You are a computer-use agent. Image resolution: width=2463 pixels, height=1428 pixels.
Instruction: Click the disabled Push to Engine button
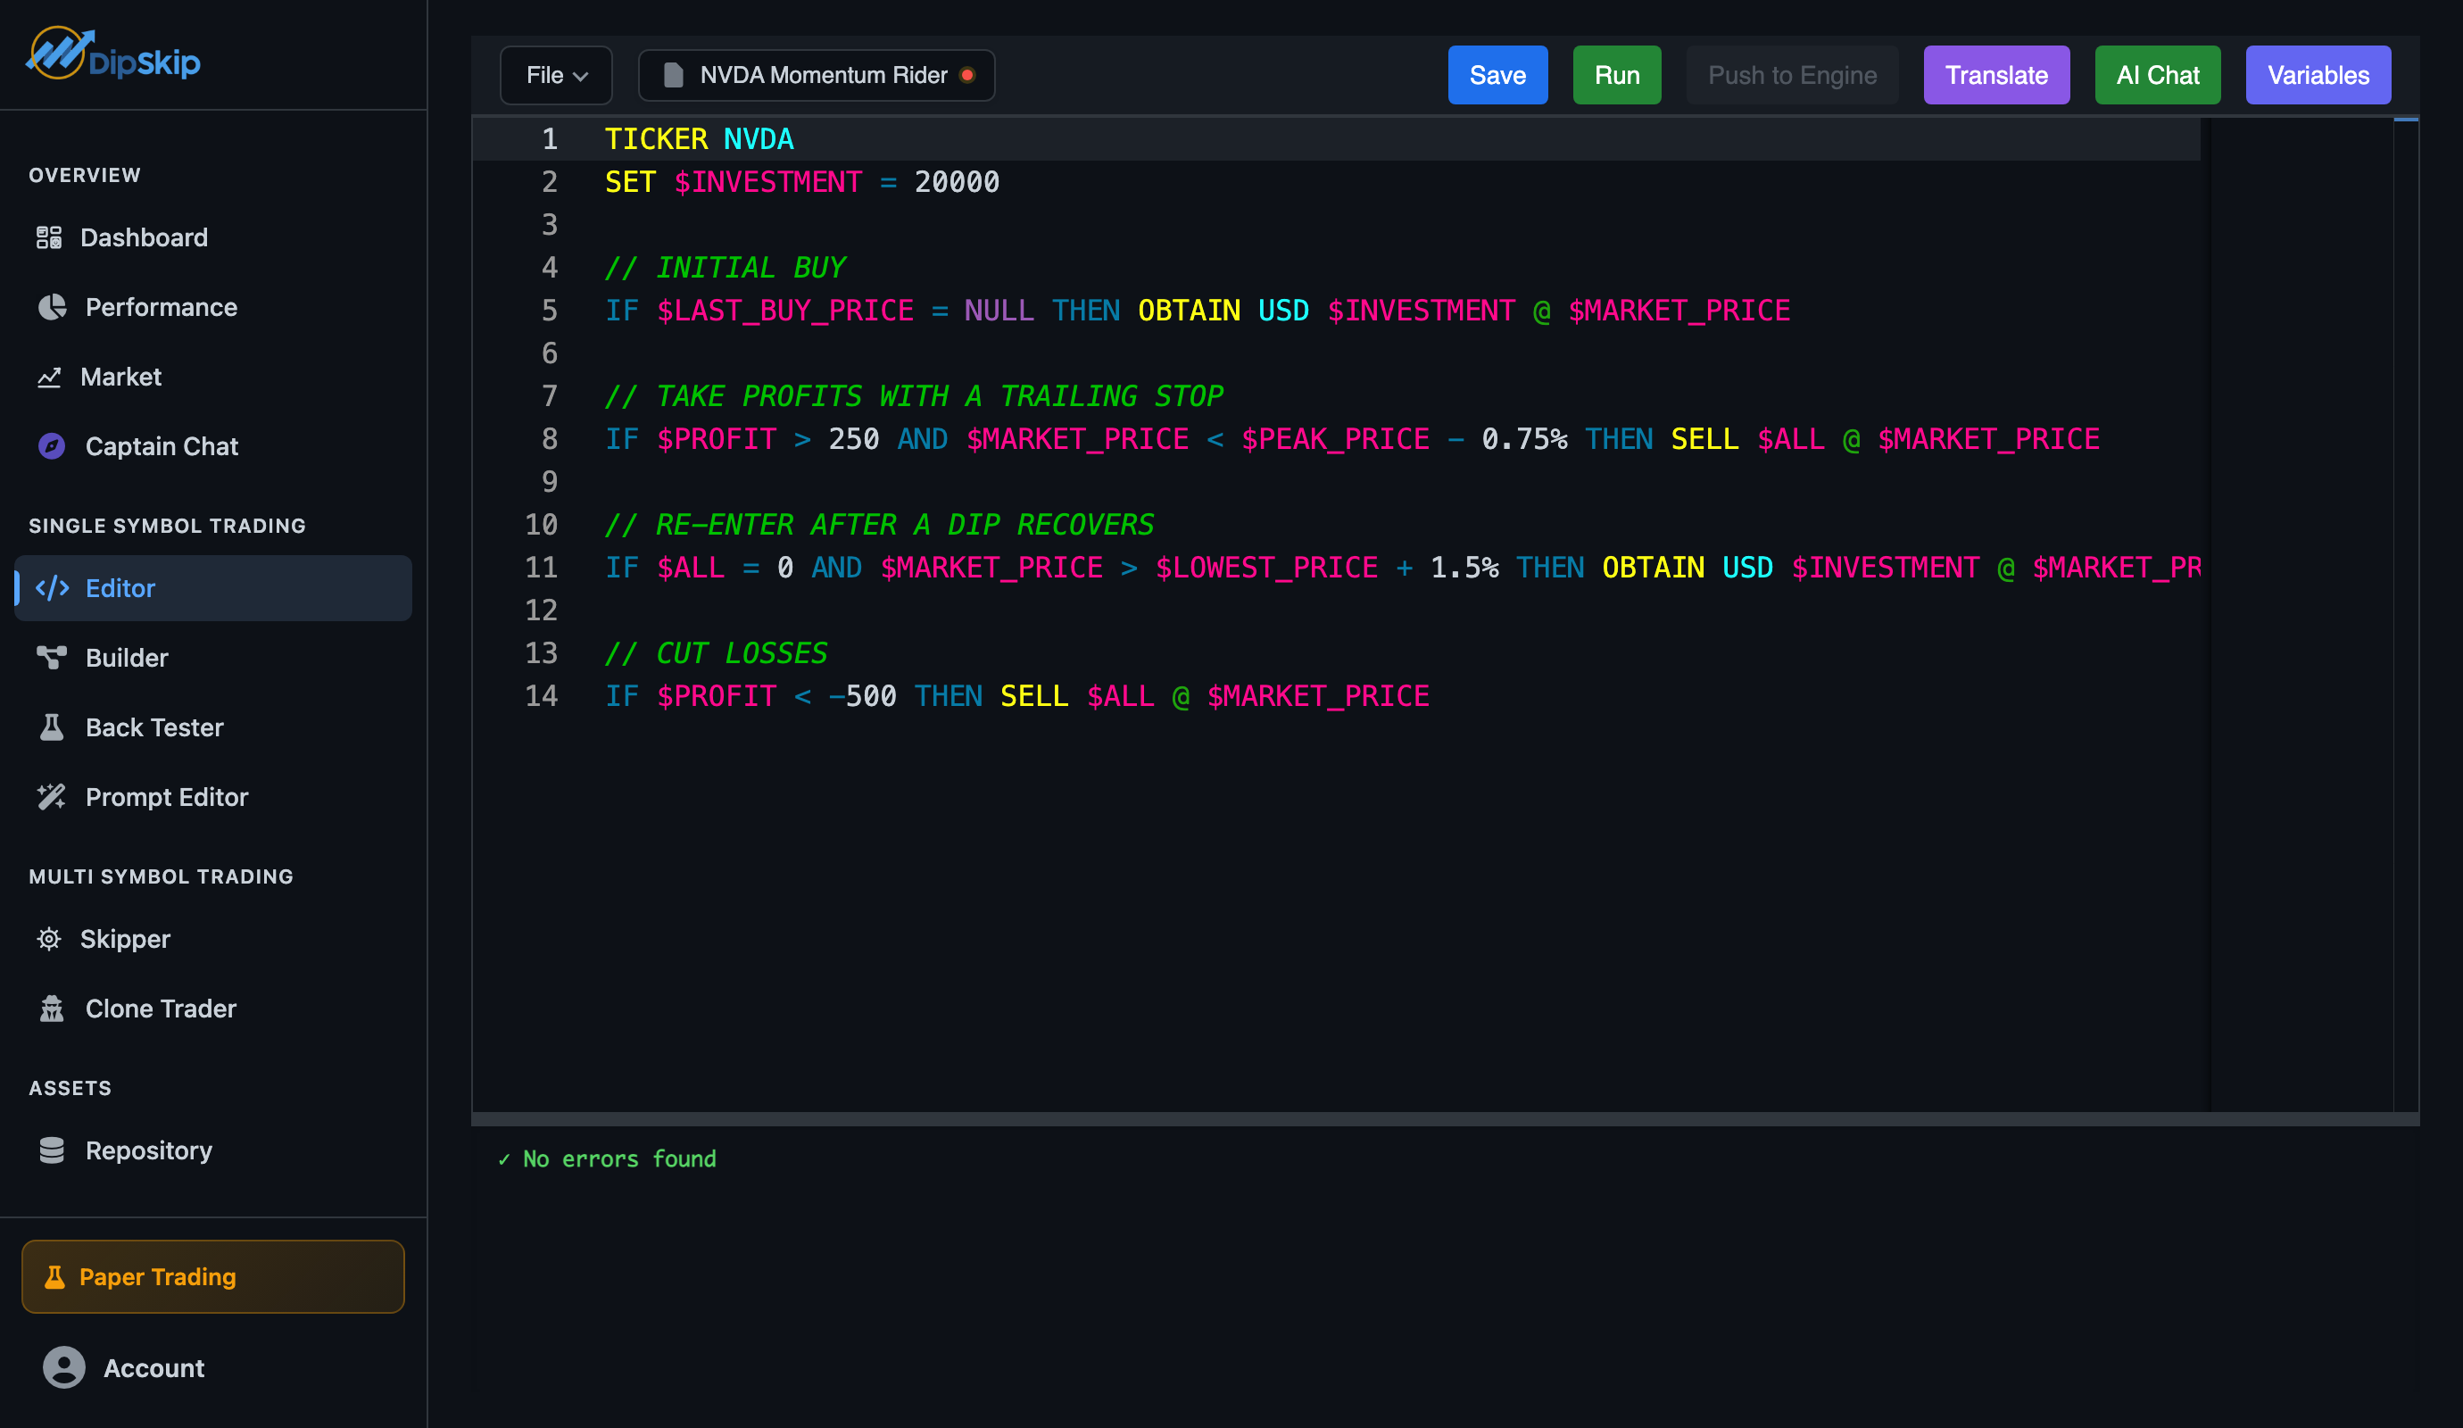(x=1793, y=75)
